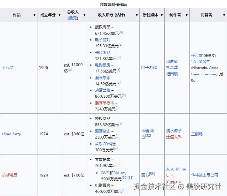This screenshot has height=196, width=227.
Task: Sort table by 总收入 column arrows
Action: coord(84,15)
